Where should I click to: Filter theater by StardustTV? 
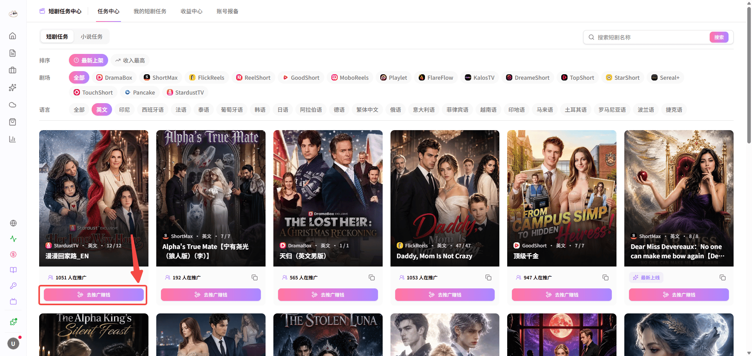pos(185,93)
